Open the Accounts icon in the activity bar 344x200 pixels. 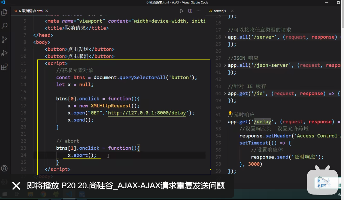(4, 168)
